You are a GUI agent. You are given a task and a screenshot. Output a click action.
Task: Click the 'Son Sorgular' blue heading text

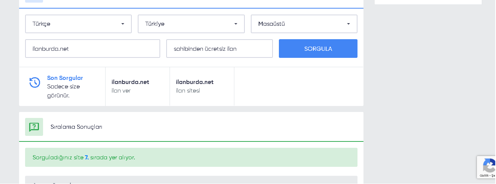[65, 78]
